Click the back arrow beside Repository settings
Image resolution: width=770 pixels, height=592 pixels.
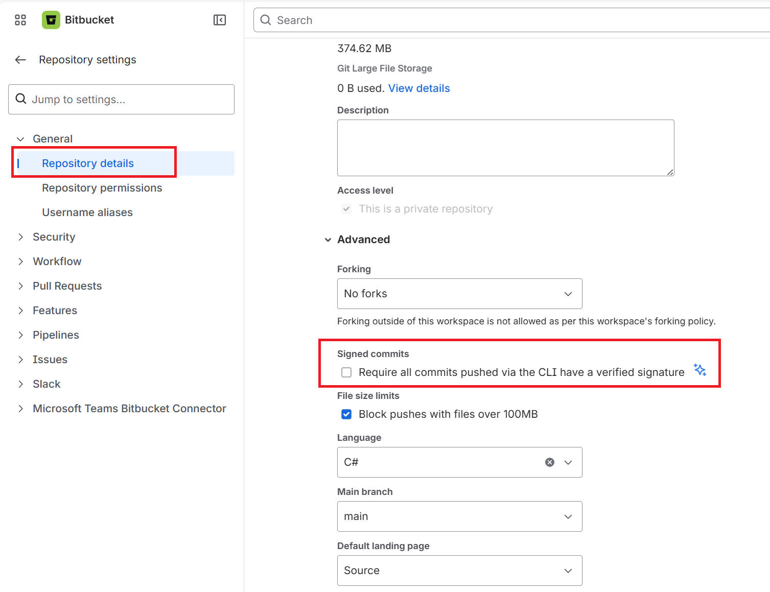20,60
